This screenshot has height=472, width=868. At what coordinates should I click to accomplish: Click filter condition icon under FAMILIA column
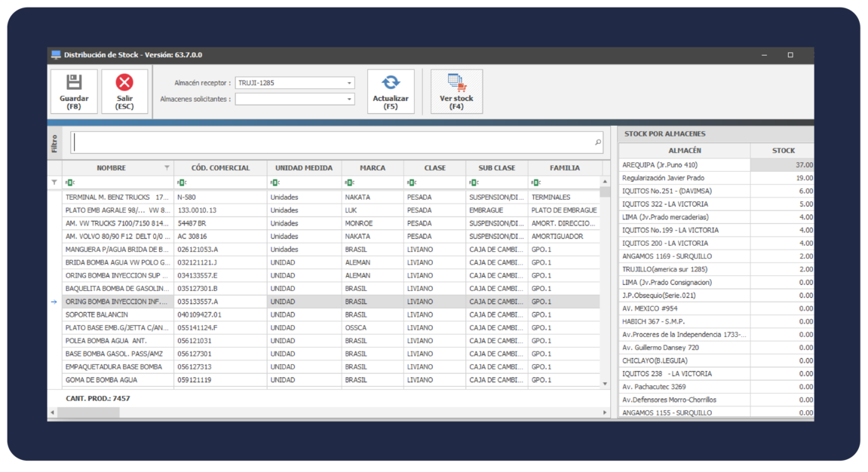535,182
